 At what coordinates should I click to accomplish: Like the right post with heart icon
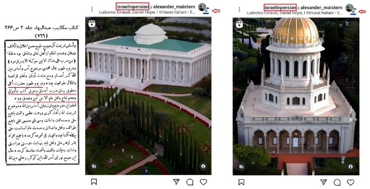351,182
